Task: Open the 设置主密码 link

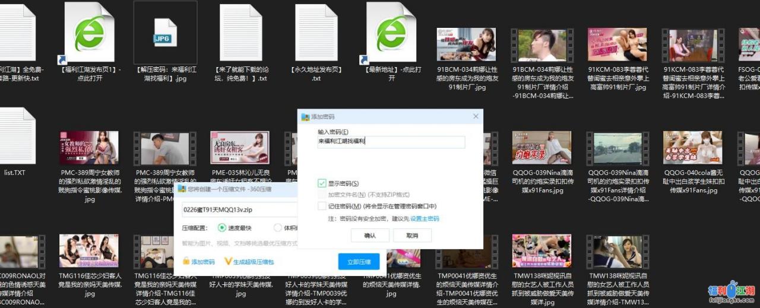Action: pos(425,218)
